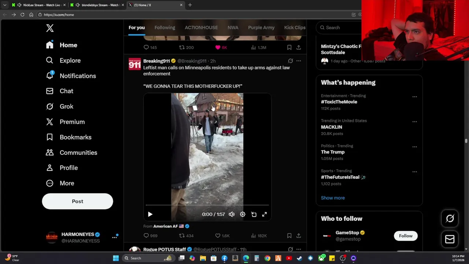Open Chat from the sidebar
This screenshot has height=264, width=469.
[x=59, y=91]
